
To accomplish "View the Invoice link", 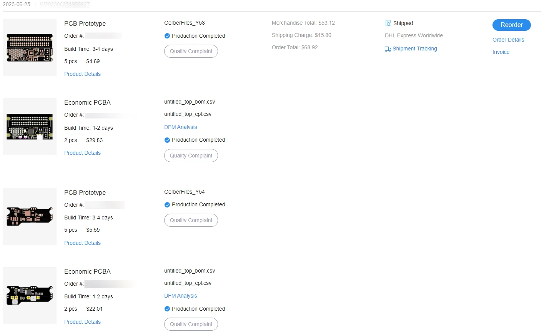I will (x=501, y=52).
